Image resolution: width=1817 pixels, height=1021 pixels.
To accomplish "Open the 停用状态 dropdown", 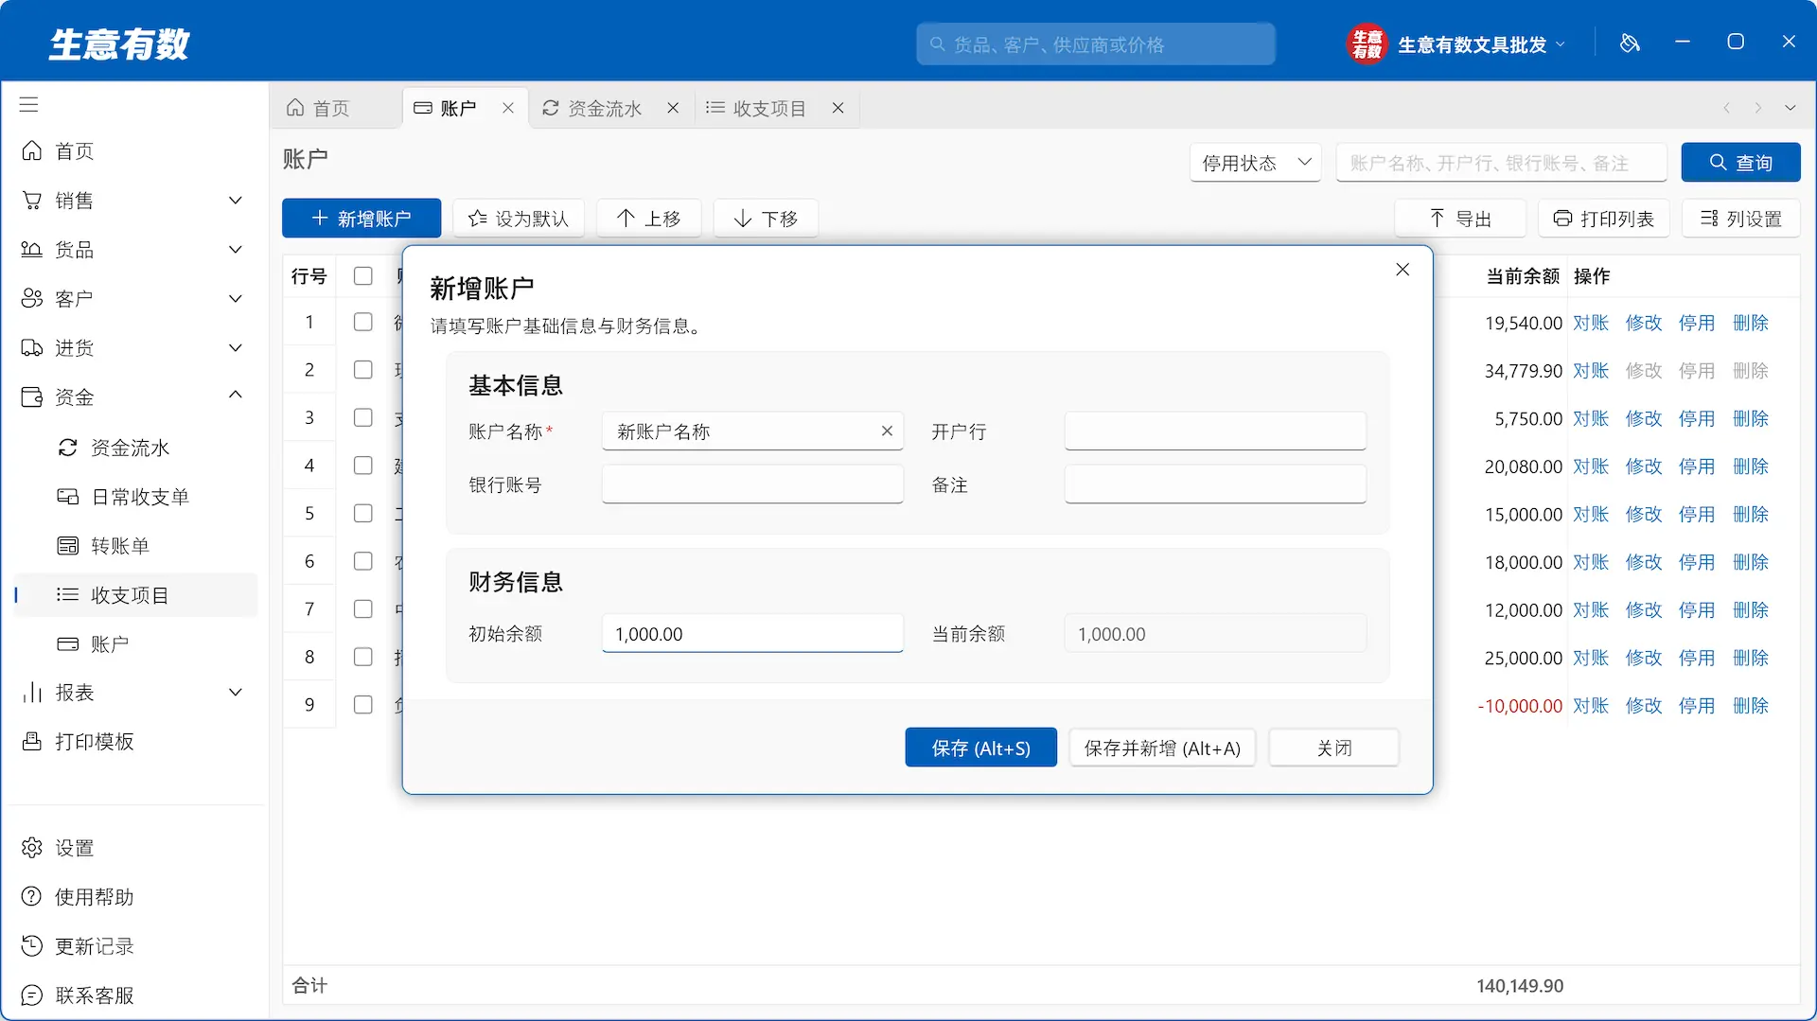I will (1255, 163).
